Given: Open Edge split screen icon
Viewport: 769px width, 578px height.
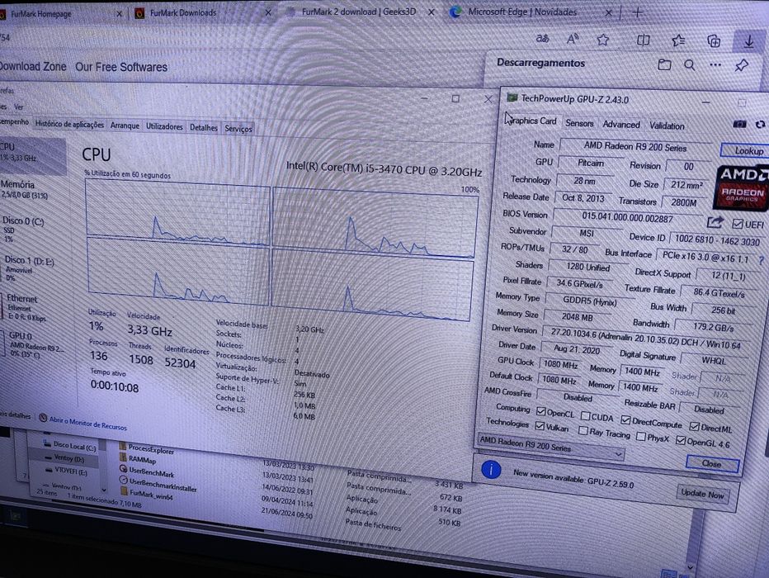Looking at the screenshot, I should tap(643, 40).
